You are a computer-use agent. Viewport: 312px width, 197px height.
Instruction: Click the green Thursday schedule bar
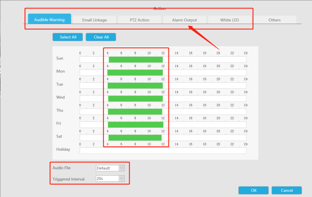[135, 111]
